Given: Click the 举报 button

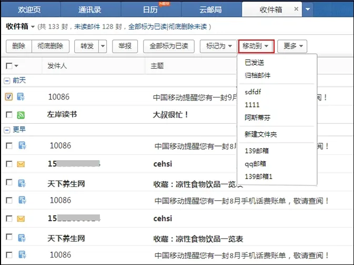Looking at the screenshot, I should pyautogui.click(x=125, y=46).
